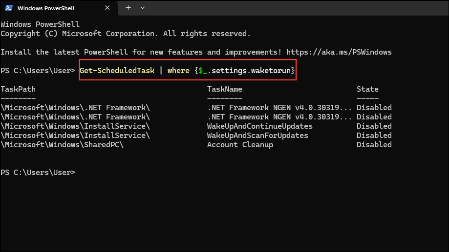Click Disabled state of Account Cleanup row
449x252 pixels.
point(374,145)
